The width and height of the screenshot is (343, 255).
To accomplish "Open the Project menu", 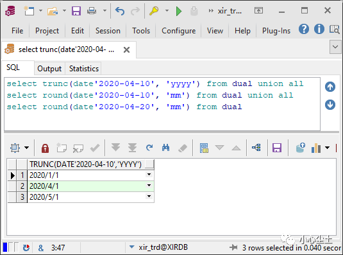I will point(47,31).
